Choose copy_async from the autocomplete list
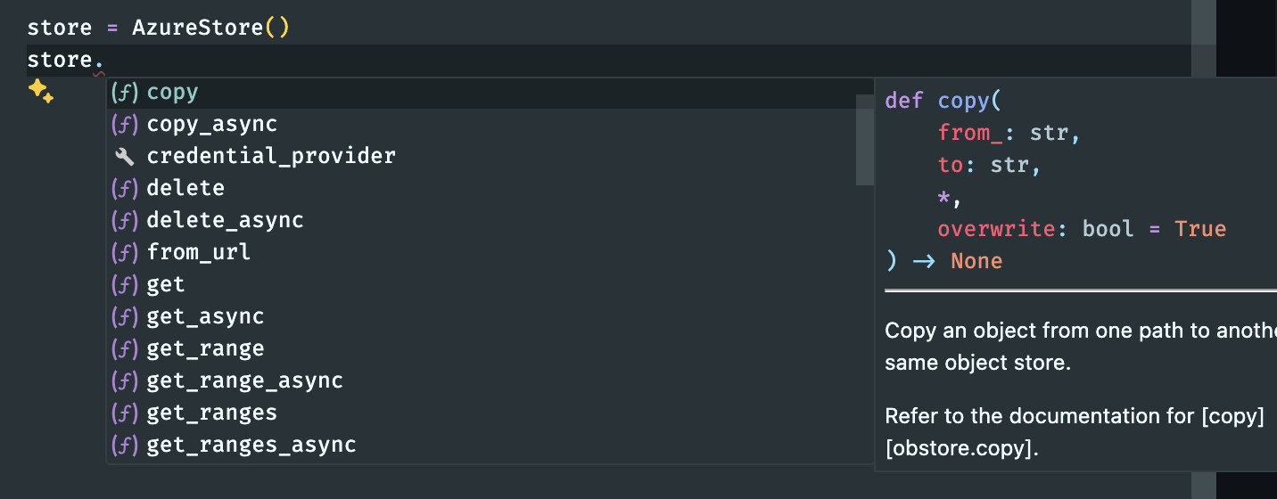The image size is (1277, 499). (x=212, y=125)
